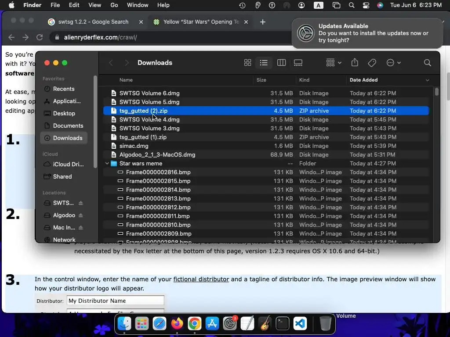Click the Distributor name input field

pos(116,301)
